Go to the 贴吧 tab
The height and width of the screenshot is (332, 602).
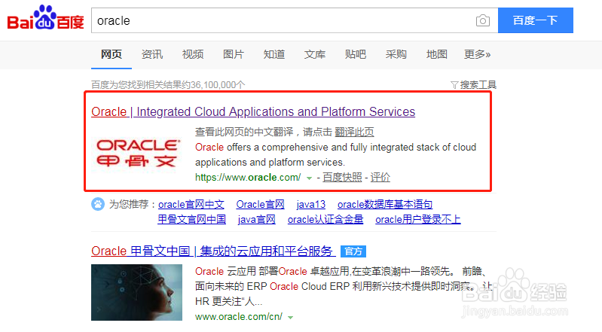tap(356, 54)
